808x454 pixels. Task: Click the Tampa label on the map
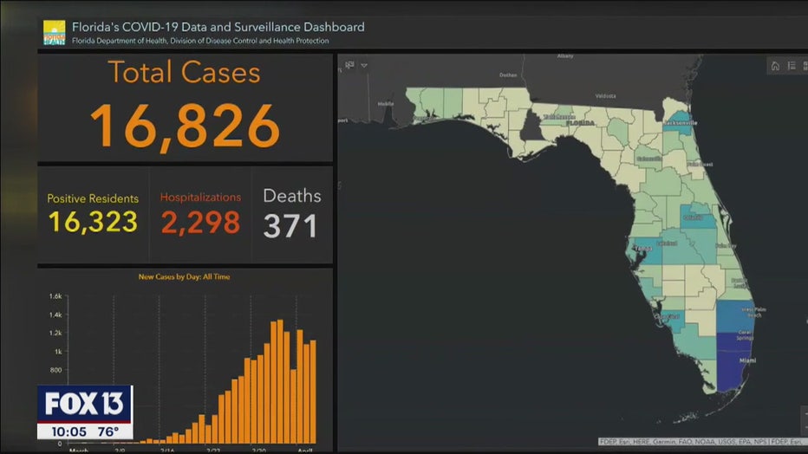point(642,249)
